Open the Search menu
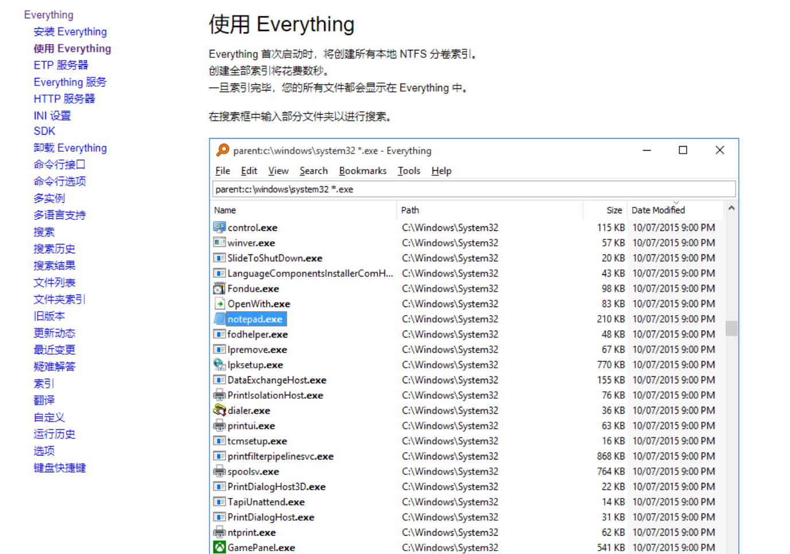Image resolution: width=790 pixels, height=554 pixels. tap(313, 171)
